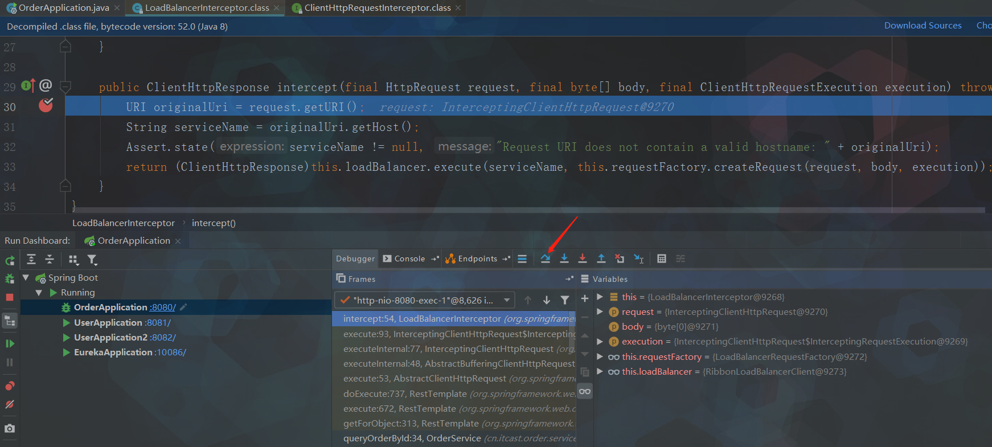Select UserApplication2 :8082 in the tree
The image size is (992, 447).
tap(125, 337)
